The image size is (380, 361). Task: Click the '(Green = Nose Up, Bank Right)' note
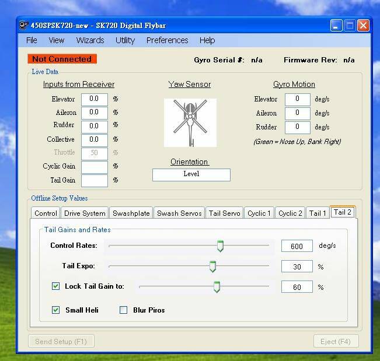(x=297, y=142)
